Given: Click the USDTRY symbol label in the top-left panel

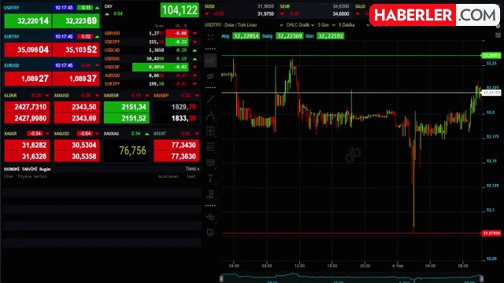Looking at the screenshot, I should coord(12,8).
